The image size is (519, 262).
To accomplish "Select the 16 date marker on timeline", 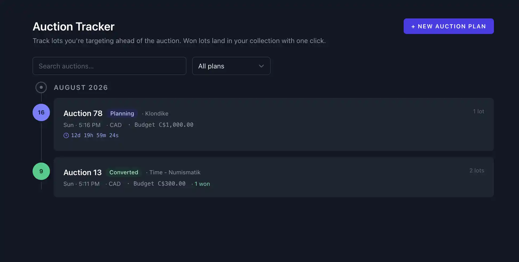I will pos(41,112).
